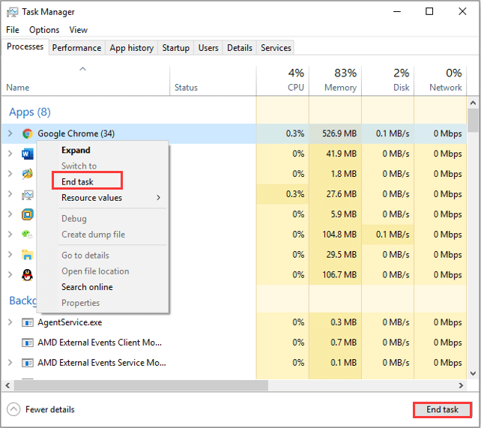Sort by CPU column header

[x=283, y=80]
